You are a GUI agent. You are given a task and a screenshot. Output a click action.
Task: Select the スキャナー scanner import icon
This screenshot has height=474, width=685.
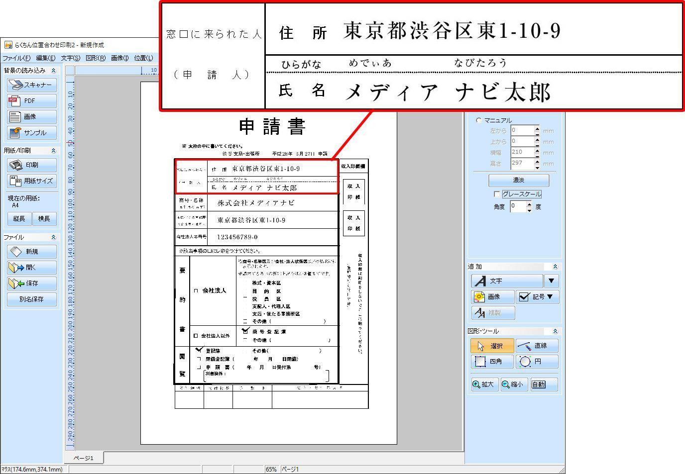[x=31, y=85]
